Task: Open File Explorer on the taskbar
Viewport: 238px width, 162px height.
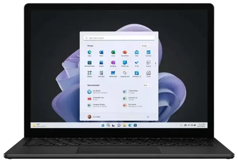Action: pos(125,125)
